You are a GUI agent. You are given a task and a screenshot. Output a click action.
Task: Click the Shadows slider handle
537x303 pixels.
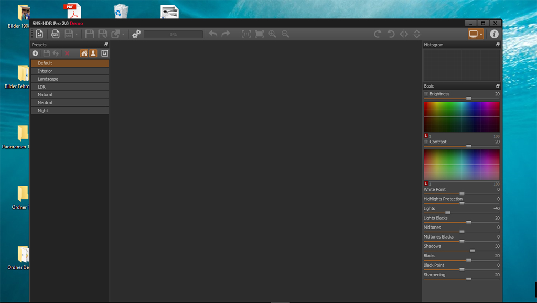(x=472, y=251)
